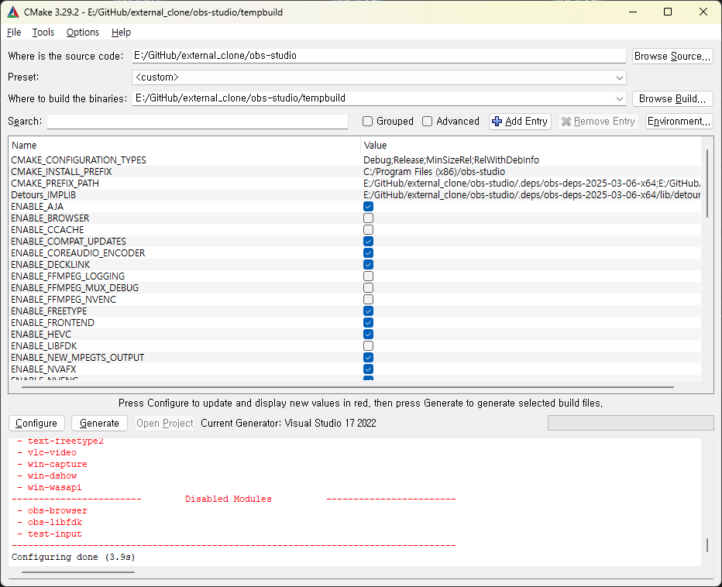Uncheck ENABLE_FRONTEND option
The height and width of the screenshot is (587, 722).
coord(369,322)
